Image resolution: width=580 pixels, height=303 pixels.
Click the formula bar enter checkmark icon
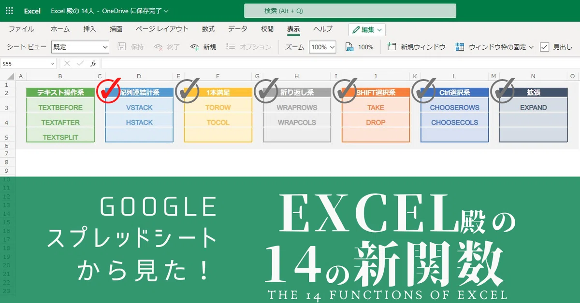(x=80, y=63)
